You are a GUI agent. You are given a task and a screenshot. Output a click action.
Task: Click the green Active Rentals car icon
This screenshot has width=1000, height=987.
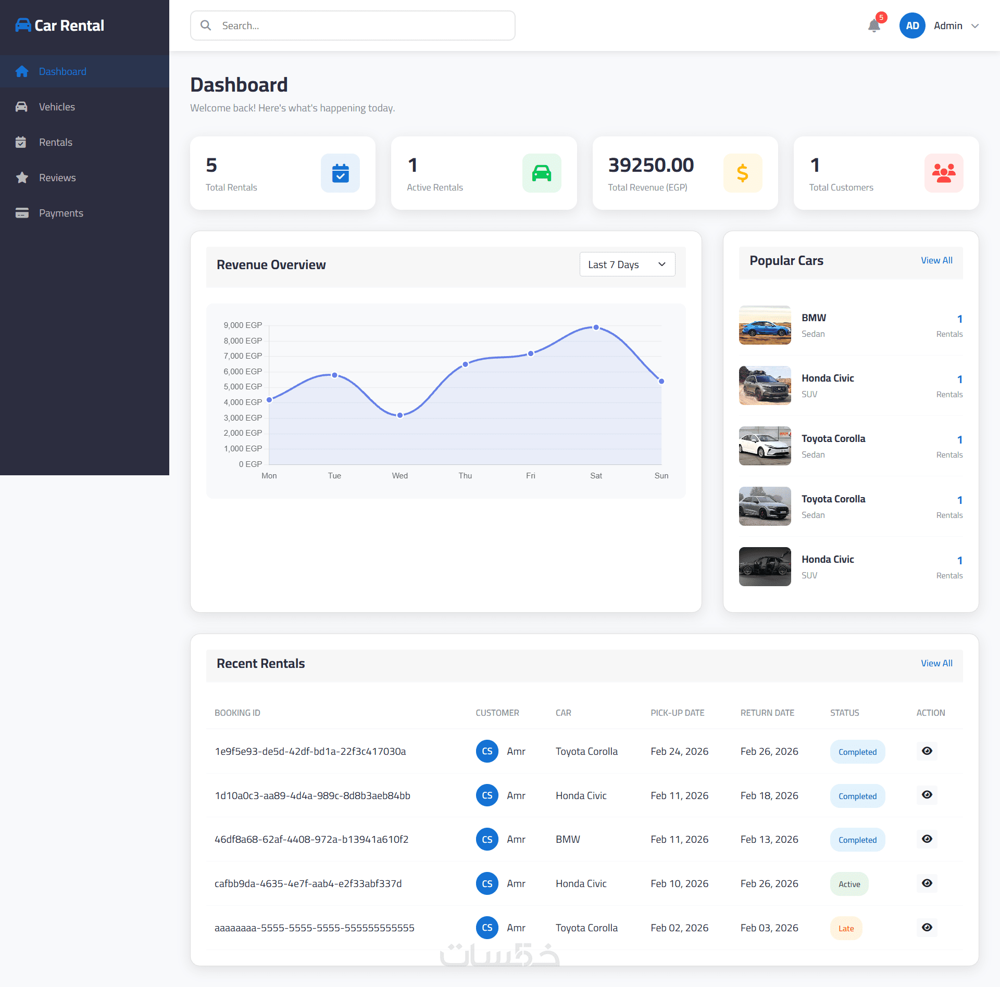coord(542,173)
